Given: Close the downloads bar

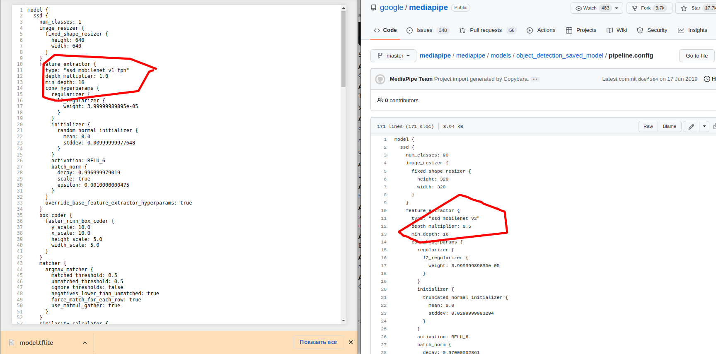Looking at the screenshot, I should (x=351, y=342).
